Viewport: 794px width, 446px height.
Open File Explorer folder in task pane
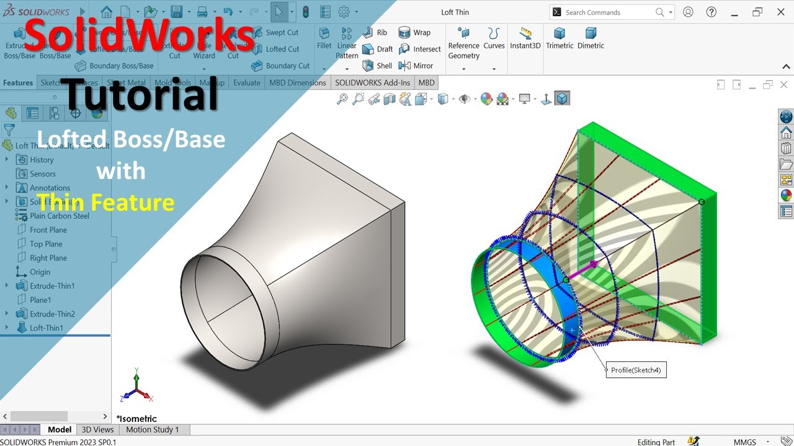[x=786, y=164]
